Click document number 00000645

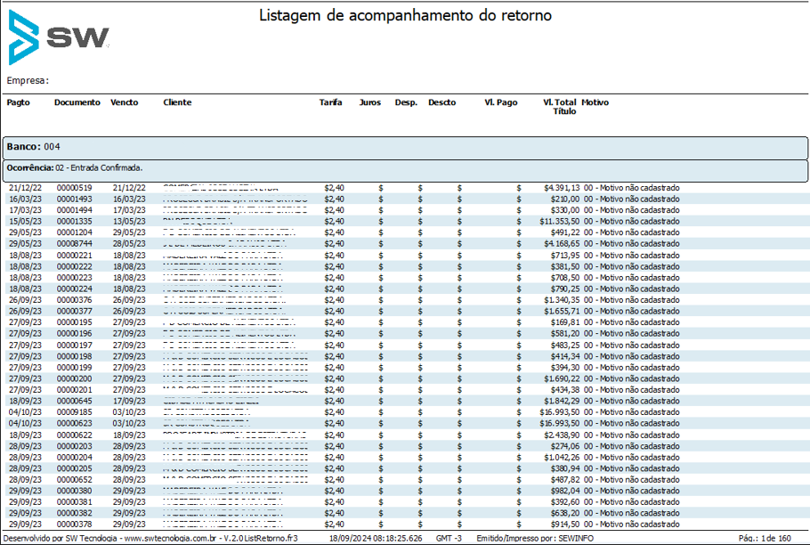click(75, 402)
